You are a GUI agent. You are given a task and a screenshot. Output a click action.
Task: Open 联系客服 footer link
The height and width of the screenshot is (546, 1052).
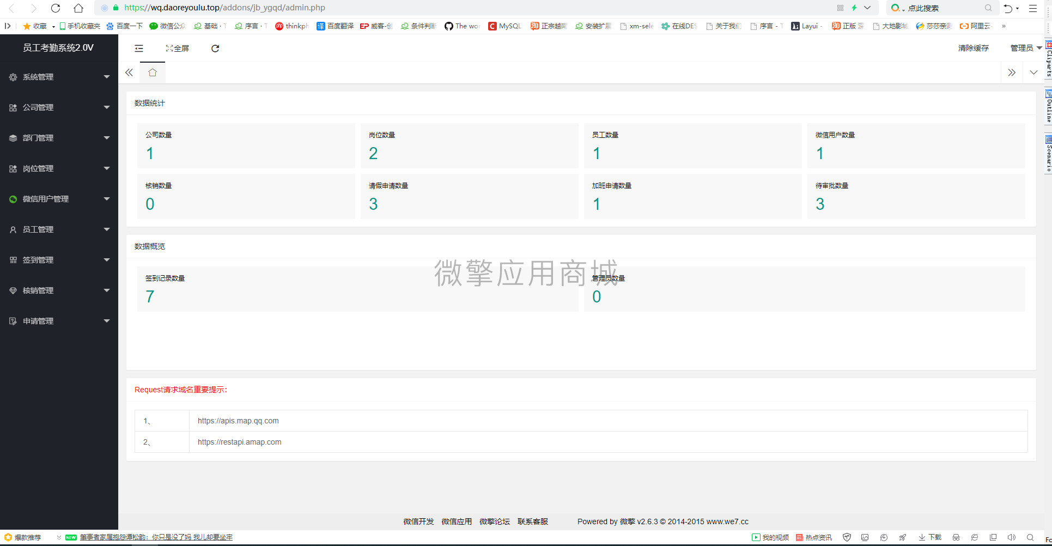tap(533, 521)
